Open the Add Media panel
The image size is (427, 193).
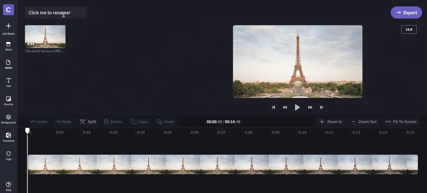pyautogui.click(x=9, y=29)
